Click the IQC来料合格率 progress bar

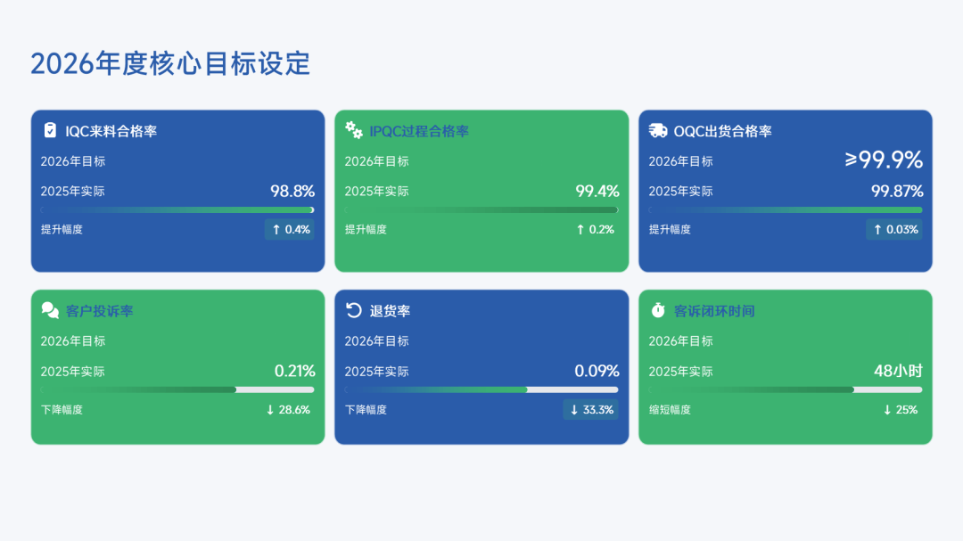pyautogui.click(x=177, y=210)
